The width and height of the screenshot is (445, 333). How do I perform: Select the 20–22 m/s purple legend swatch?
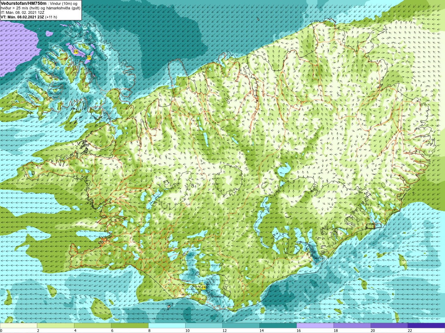click(x=389, y=326)
